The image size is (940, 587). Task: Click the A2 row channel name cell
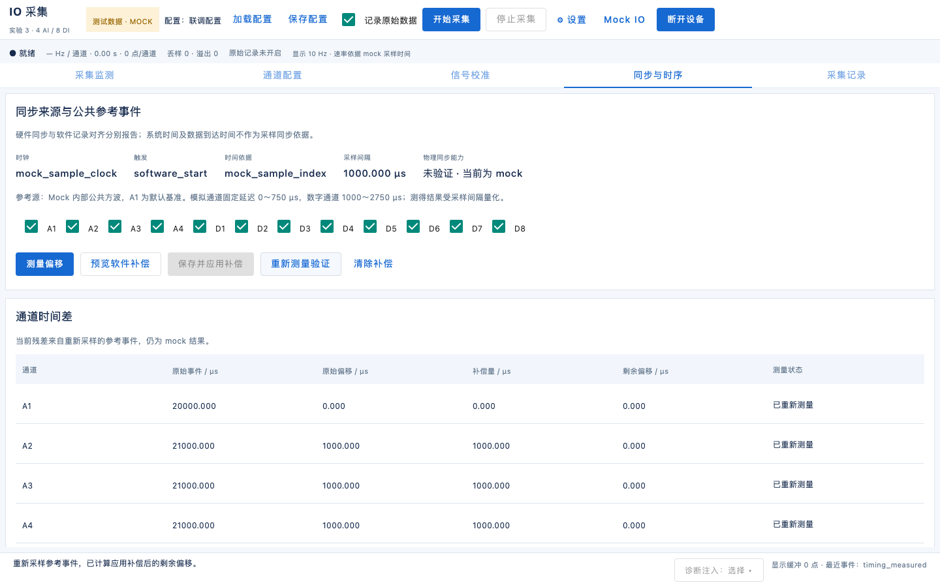tap(27, 446)
